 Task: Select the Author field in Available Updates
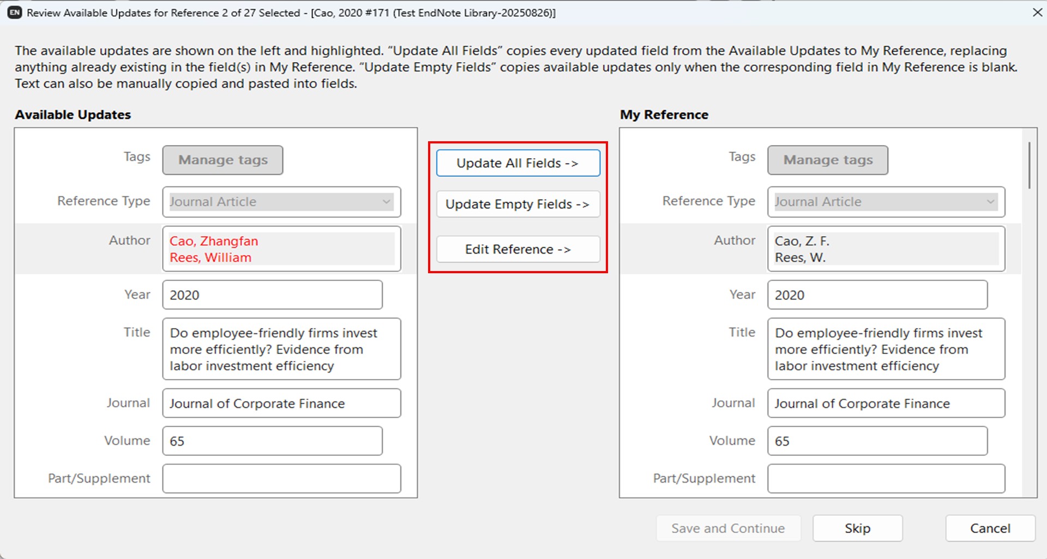coord(281,249)
